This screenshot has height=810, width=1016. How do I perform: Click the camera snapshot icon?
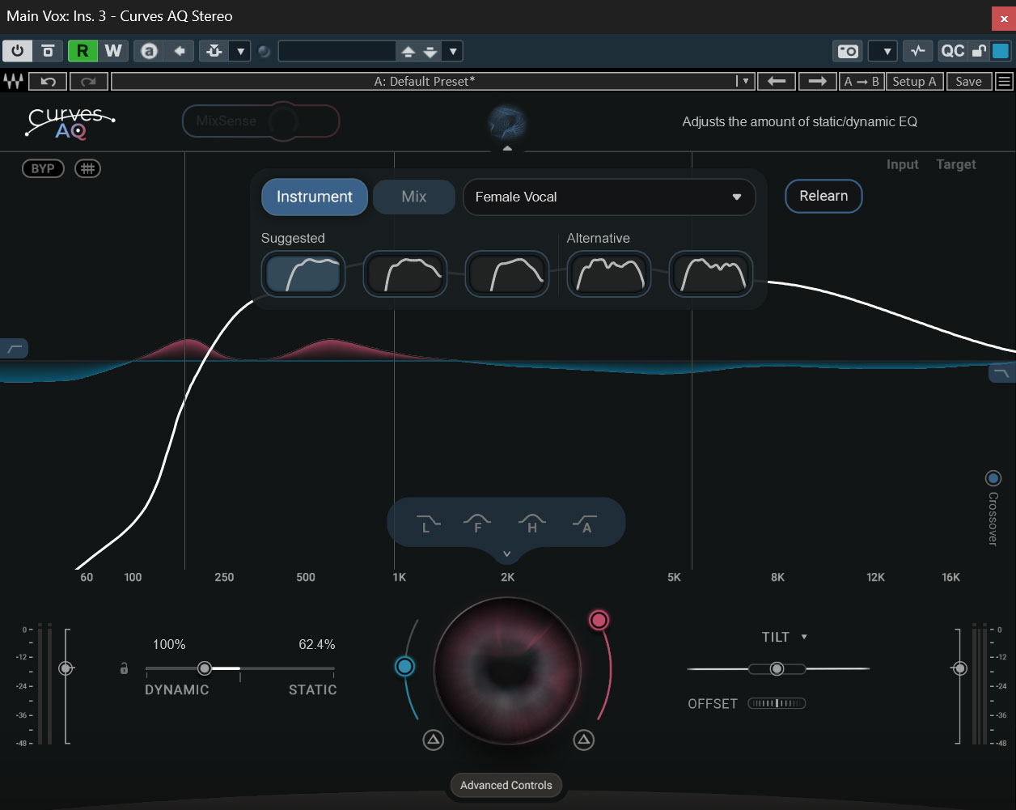(x=847, y=51)
